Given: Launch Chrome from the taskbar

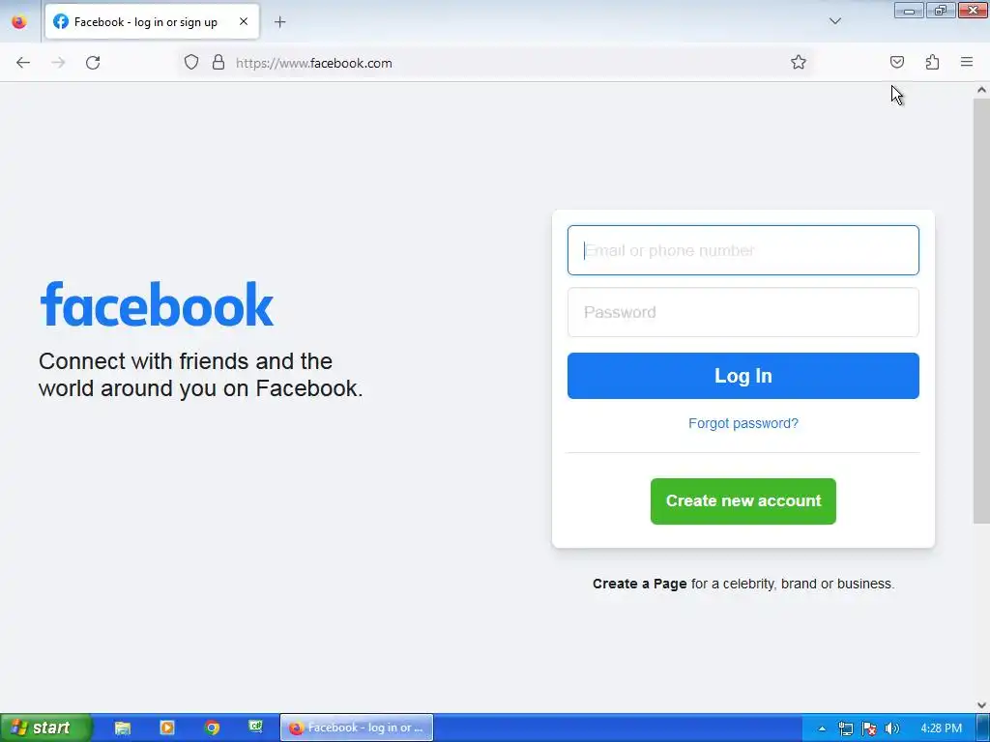Looking at the screenshot, I should coord(212,728).
